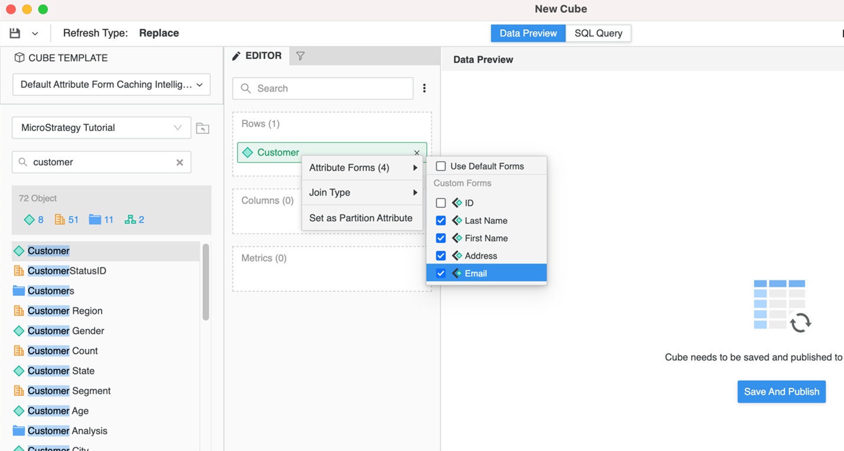Image resolution: width=844 pixels, height=451 pixels.
Task: Open the filter tab icon
Action: click(300, 56)
